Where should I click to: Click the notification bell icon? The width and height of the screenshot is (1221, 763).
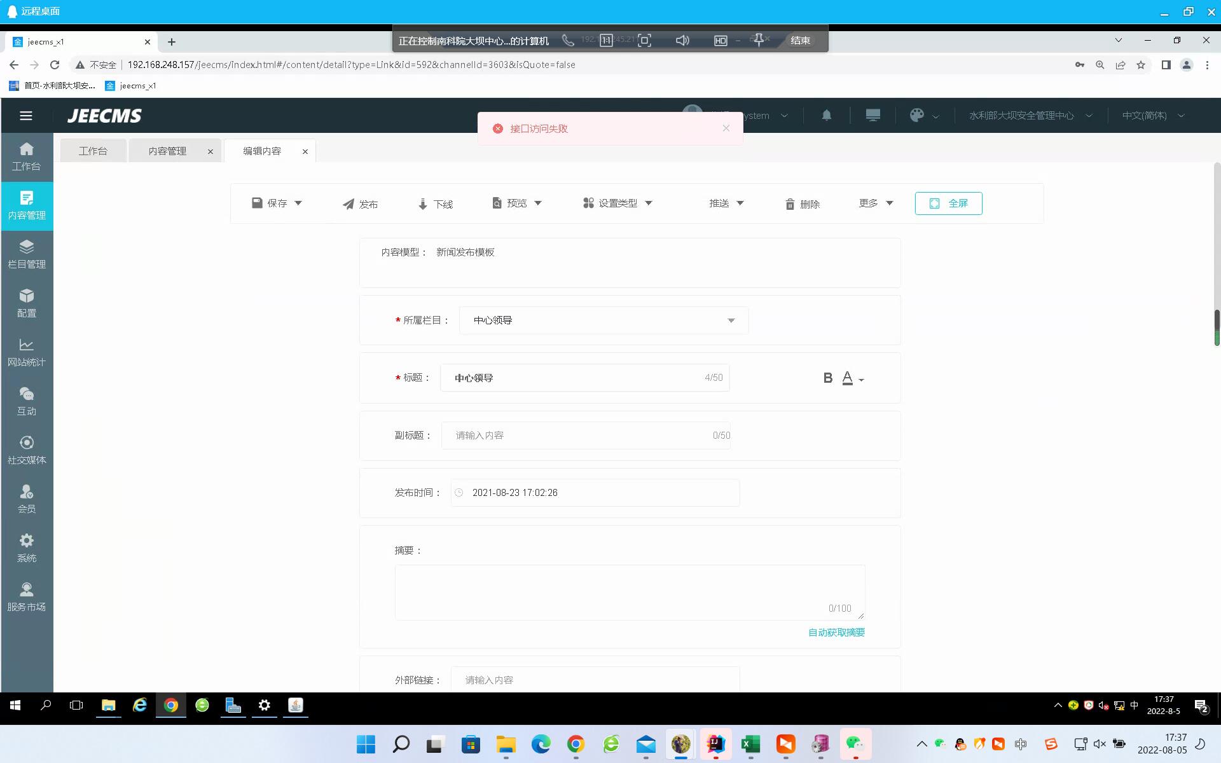826,116
